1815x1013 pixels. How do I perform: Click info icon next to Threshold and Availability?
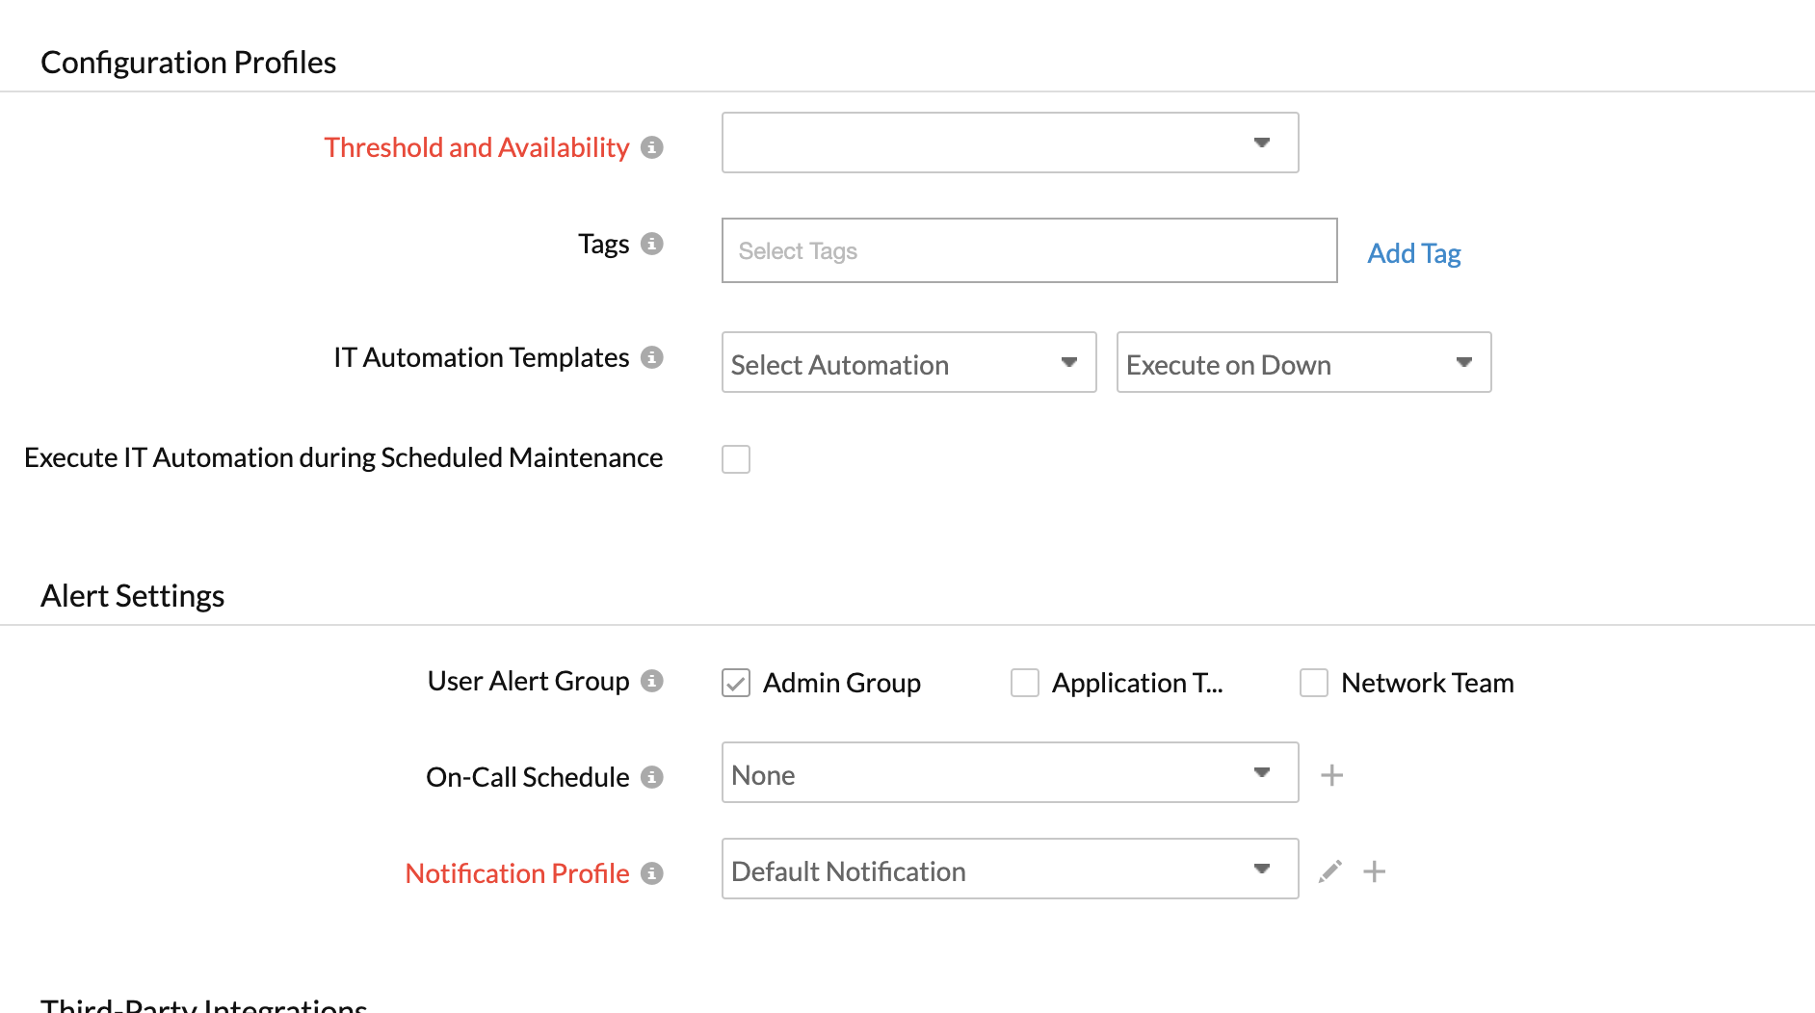[x=652, y=147]
